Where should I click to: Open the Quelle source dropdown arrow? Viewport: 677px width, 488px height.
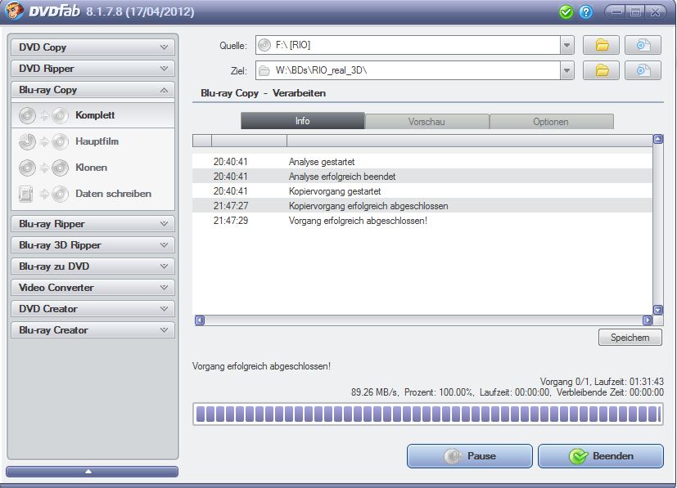tap(567, 45)
